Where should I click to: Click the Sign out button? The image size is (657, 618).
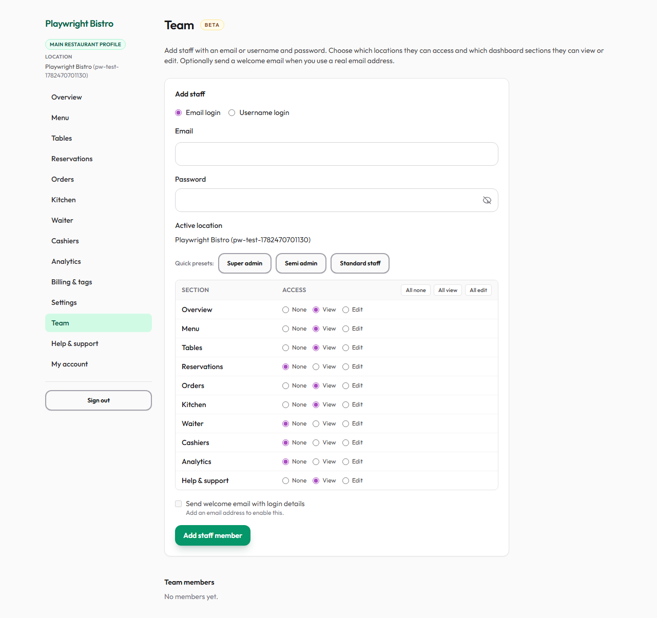click(x=99, y=400)
